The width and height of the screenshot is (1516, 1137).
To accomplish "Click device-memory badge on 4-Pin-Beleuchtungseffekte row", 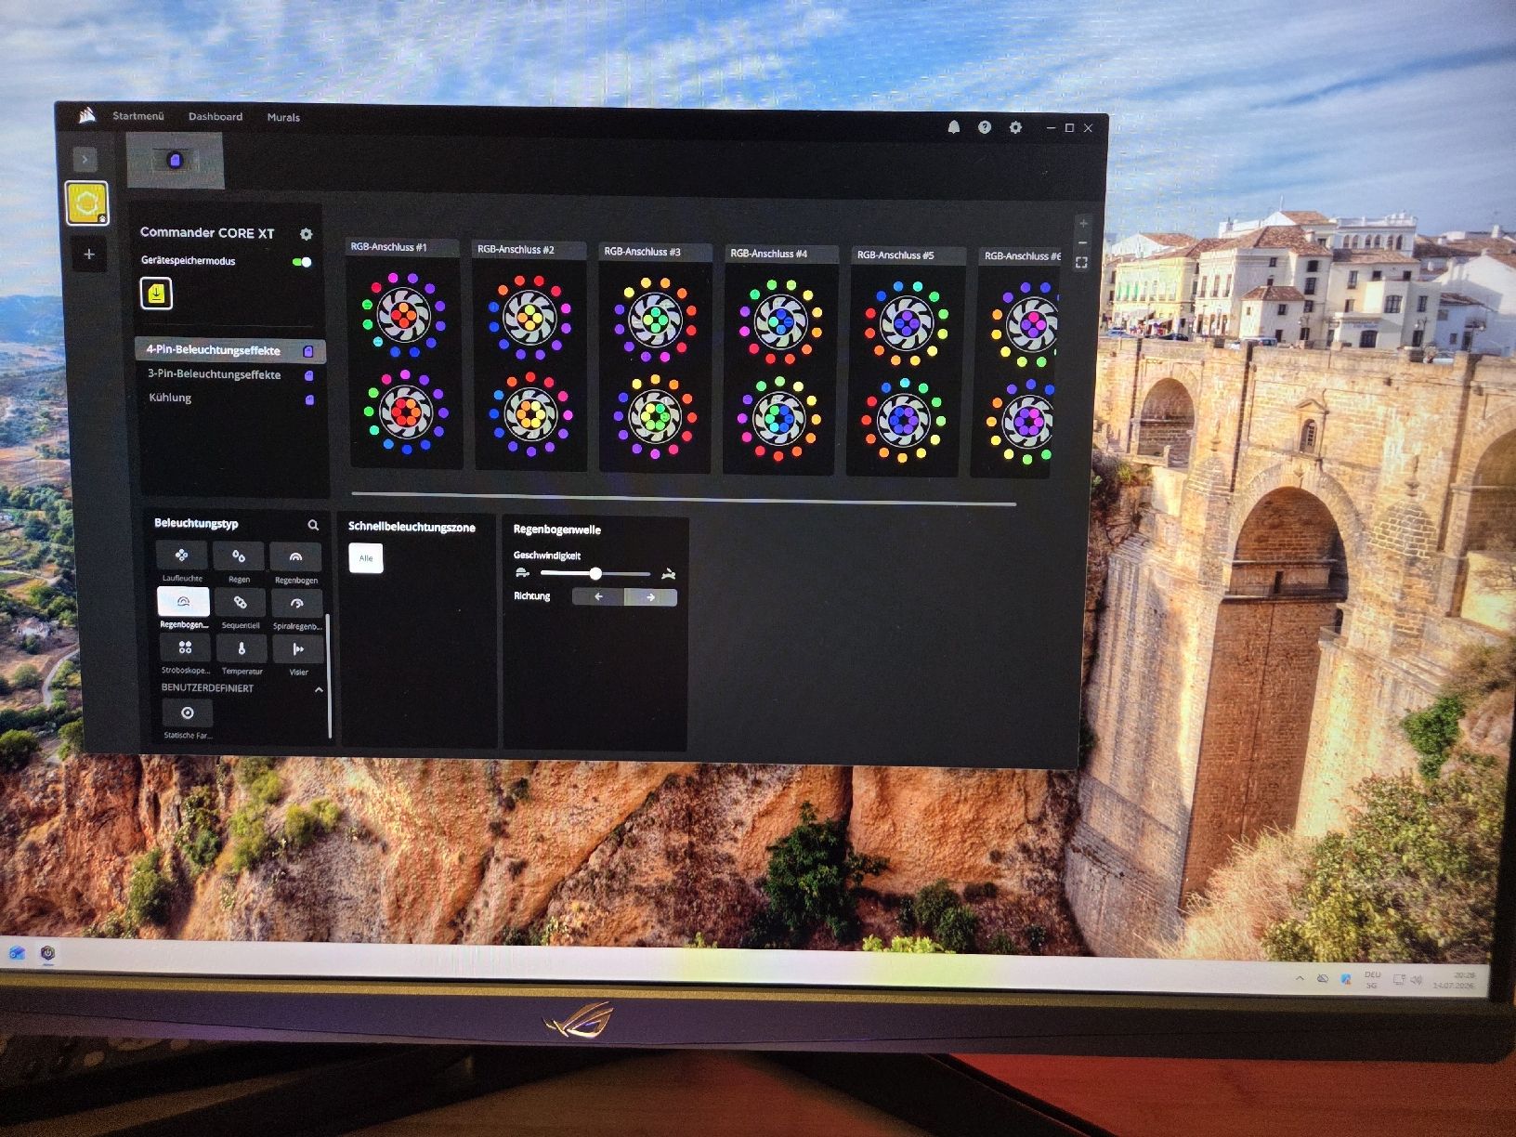I will click(x=308, y=351).
